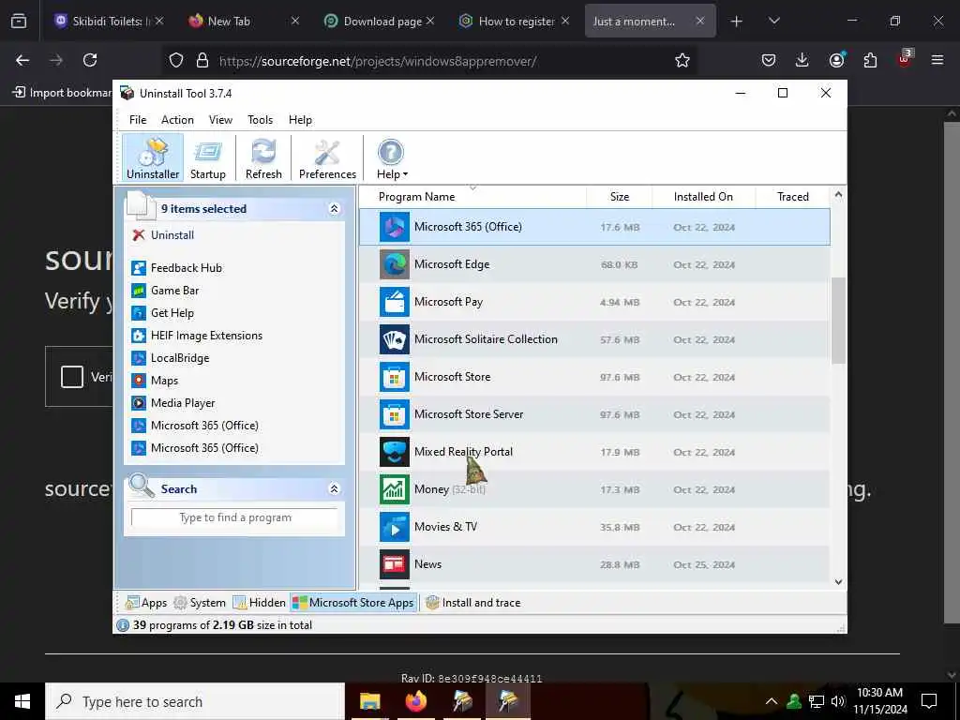This screenshot has height=720, width=960.
Task: Click the Windows Start button
Action: point(22,701)
